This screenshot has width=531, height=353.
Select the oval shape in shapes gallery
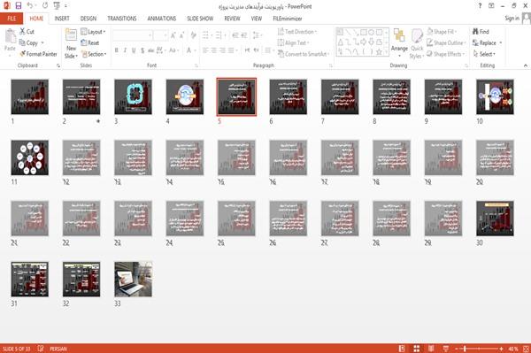pyautogui.click(x=371, y=33)
